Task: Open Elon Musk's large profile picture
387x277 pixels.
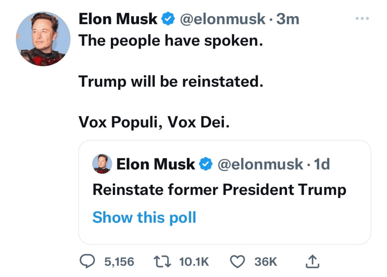Action: click(43, 39)
